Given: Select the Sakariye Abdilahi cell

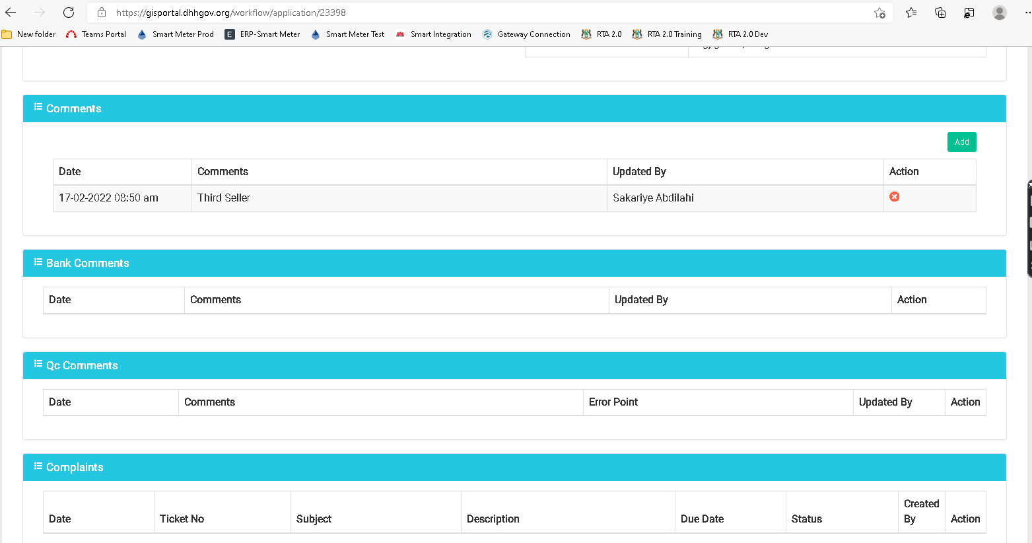Looking at the screenshot, I should coord(745,198).
